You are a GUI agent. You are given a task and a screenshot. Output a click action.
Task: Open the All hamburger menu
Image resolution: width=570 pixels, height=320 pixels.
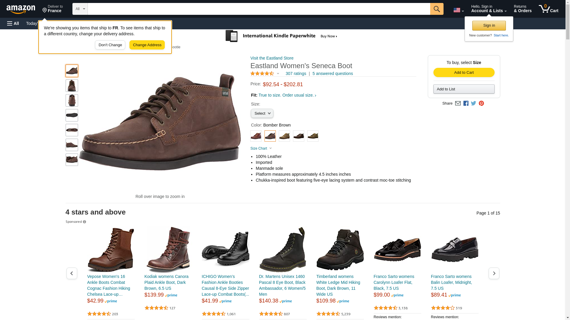pyautogui.click(x=13, y=23)
